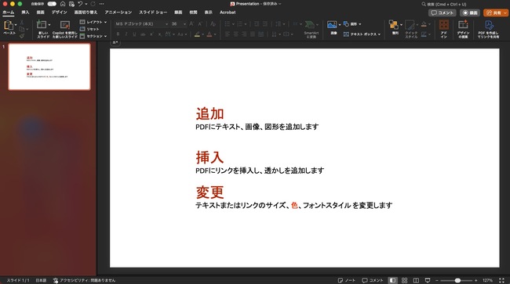This screenshot has height=284, width=510.
Task: Toggle bold formatting
Action: click(x=118, y=34)
